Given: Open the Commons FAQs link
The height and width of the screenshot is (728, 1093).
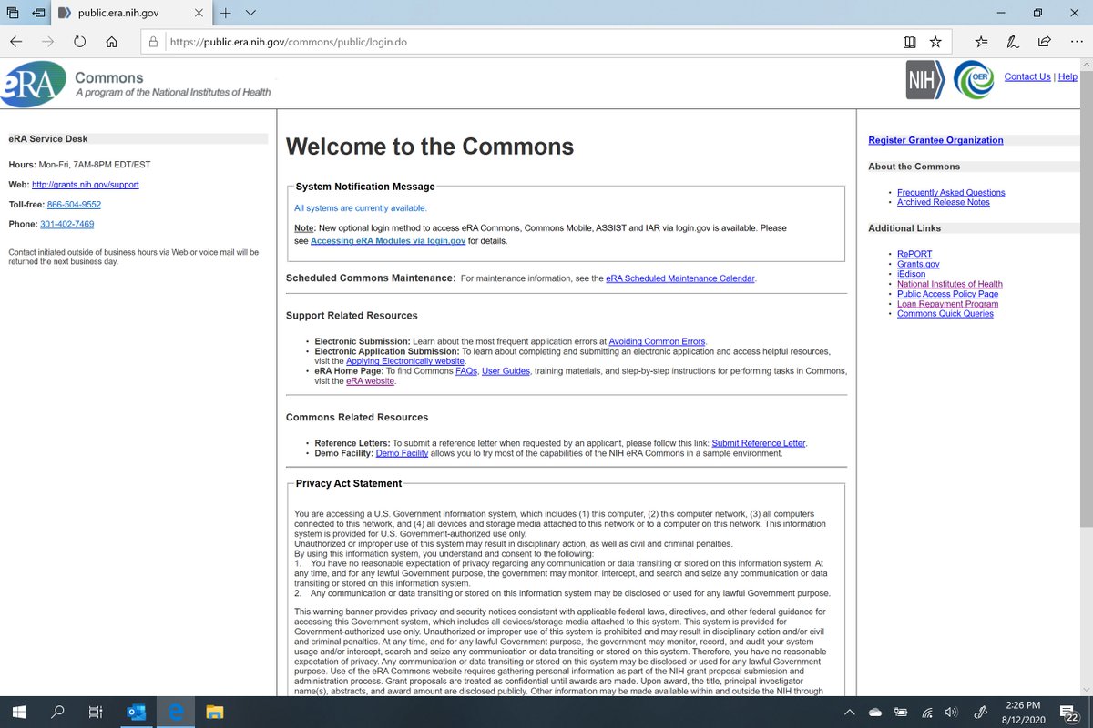Looking at the screenshot, I should (466, 371).
